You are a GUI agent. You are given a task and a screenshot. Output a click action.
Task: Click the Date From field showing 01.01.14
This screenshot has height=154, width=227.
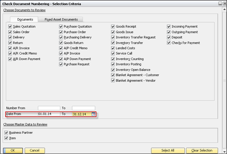pos(49,114)
